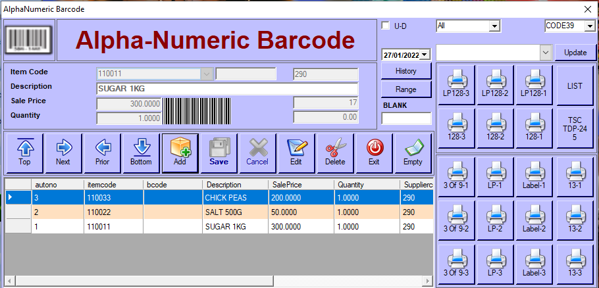Open the date picker showing 27/01/2022
The height and width of the screenshot is (288, 599).
tap(424, 55)
